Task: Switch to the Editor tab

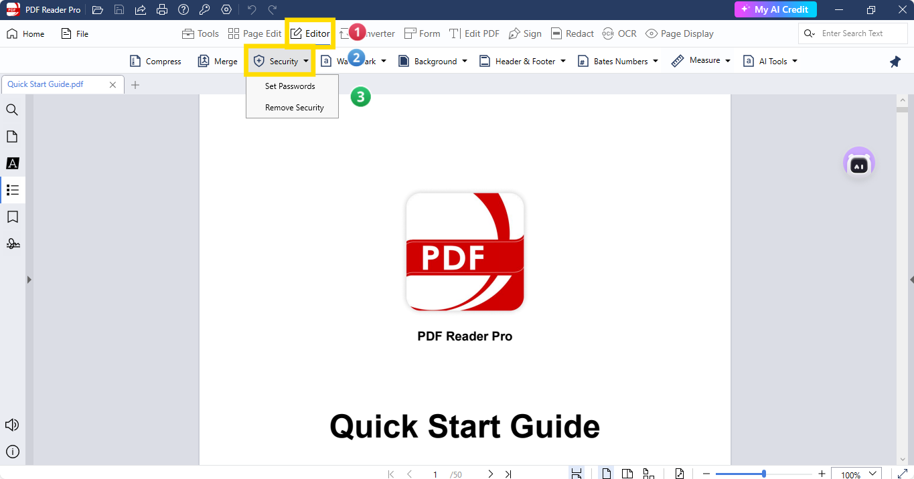Action: [310, 33]
